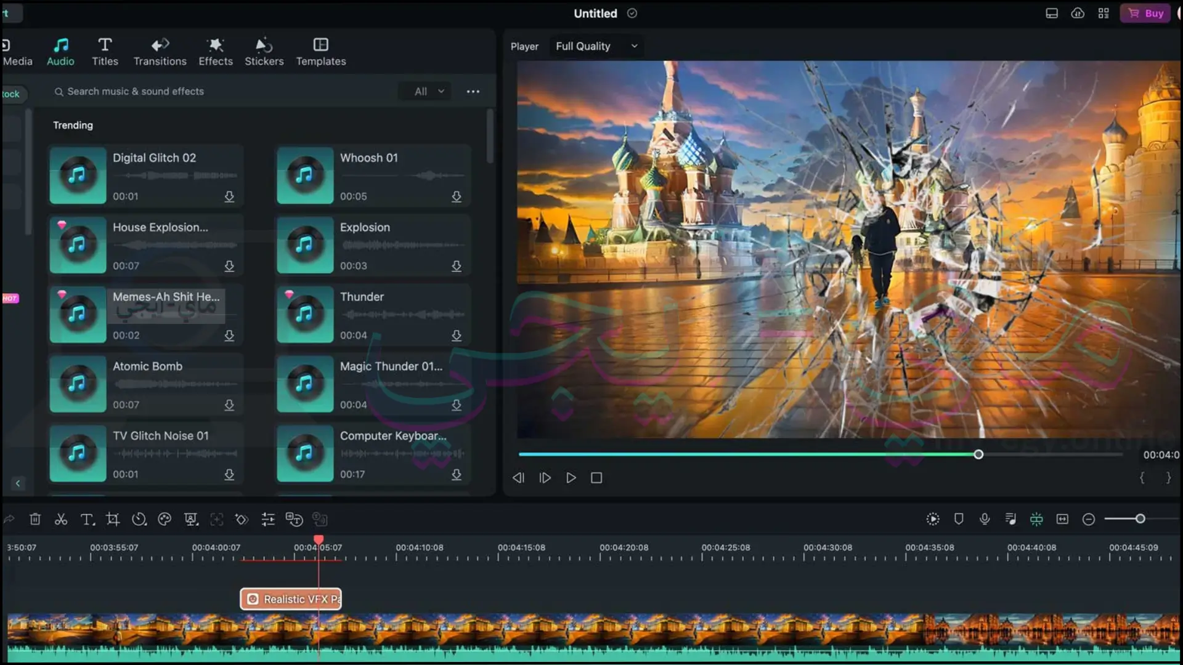The image size is (1183, 665).
Task: Select the main video clip on timeline
Action: point(593,637)
